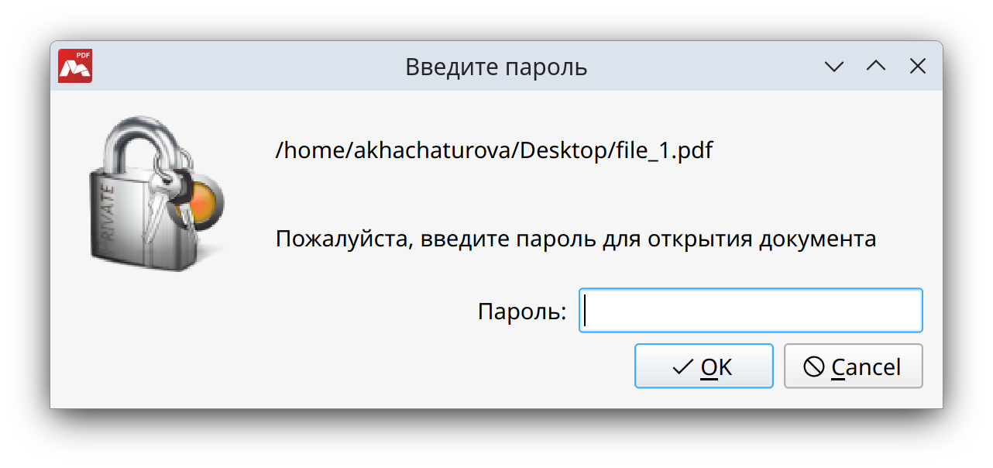Maximize dialog with the up chevron
Screen dimensions: 993x468
click(x=876, y=67)
